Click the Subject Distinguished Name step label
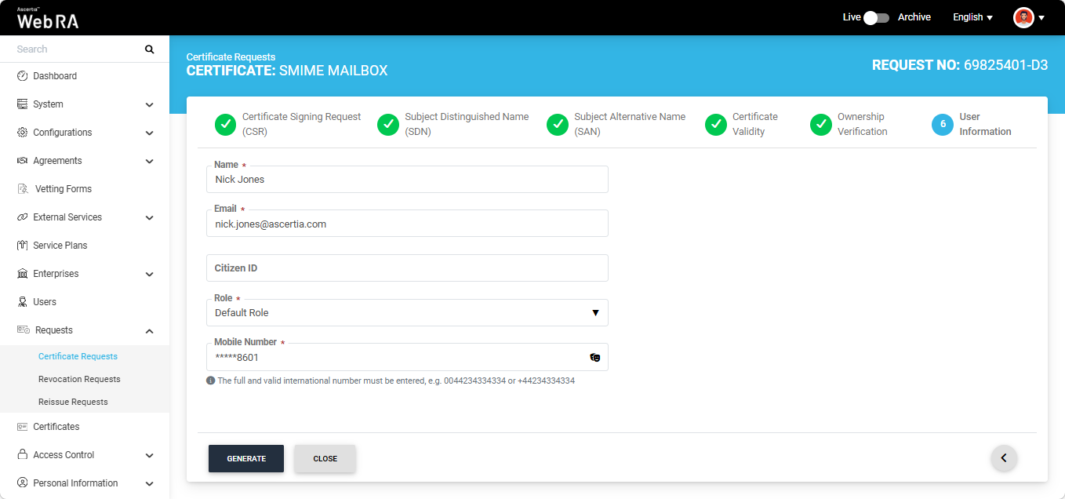This screenshot has width=1065, height=499. click(x=467, y=124)
